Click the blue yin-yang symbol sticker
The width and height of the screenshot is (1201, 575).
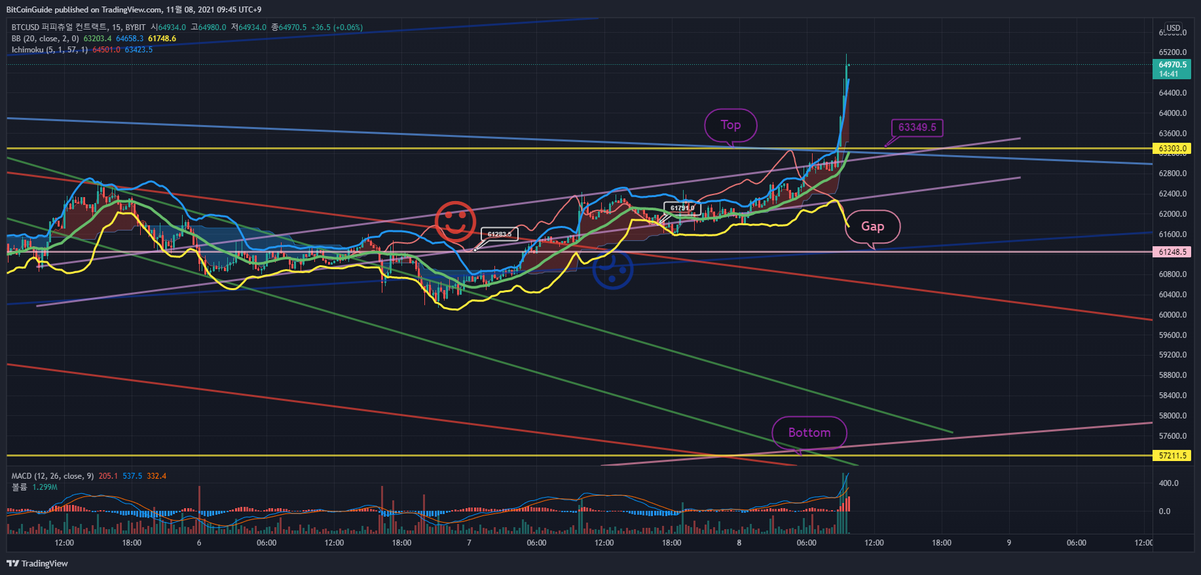click(613, 269)
